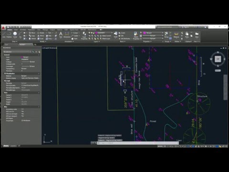This screenshot has height=172, width=229.
Task: Click Select Objects icon in Properties palette
Action: coord(36,52)
